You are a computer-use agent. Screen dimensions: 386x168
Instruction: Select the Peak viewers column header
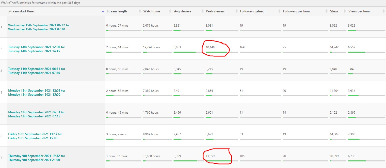point(215,11)
